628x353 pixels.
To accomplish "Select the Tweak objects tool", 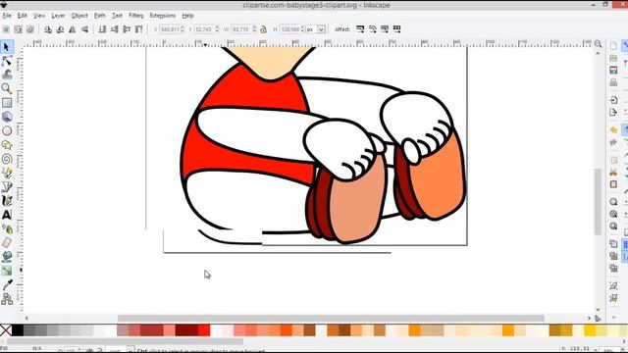I will tap(7, 75).
